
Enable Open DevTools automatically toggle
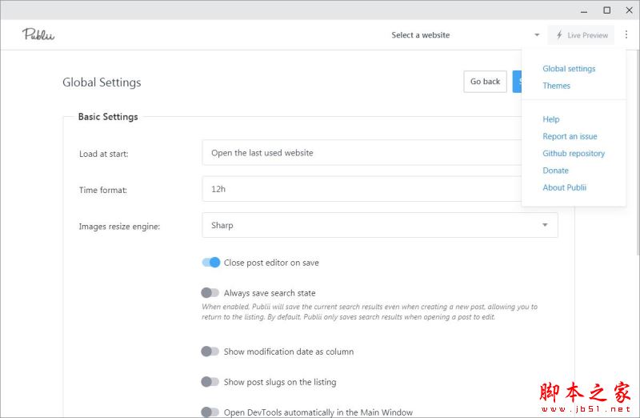[210, 412]
